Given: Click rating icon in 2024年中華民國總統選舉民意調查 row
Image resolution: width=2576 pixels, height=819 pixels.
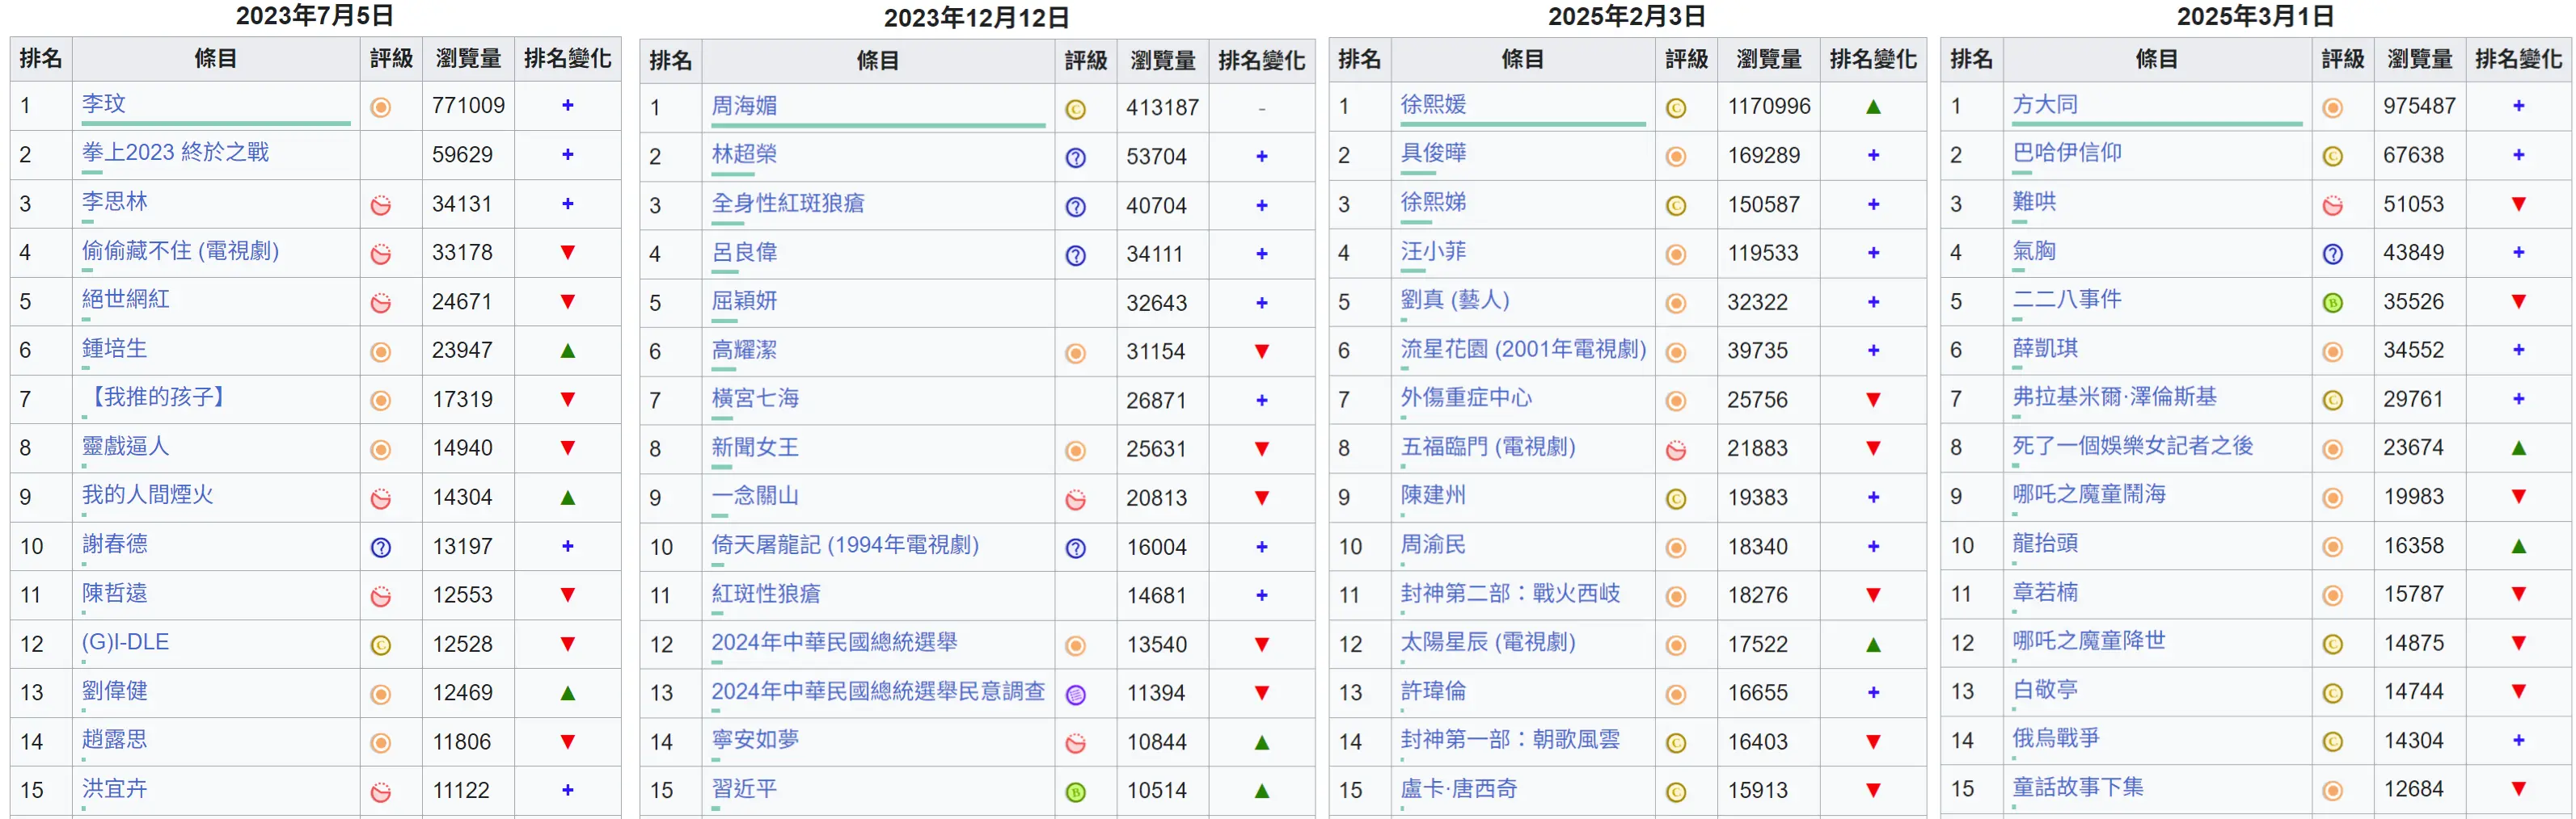Looking at the screenshot, I should coord(1076,695).
